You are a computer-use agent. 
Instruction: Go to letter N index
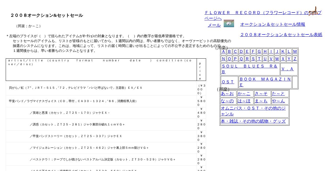click(x=223, y=59)
